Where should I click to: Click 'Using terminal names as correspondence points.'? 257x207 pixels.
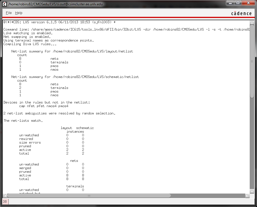point(49,40)
